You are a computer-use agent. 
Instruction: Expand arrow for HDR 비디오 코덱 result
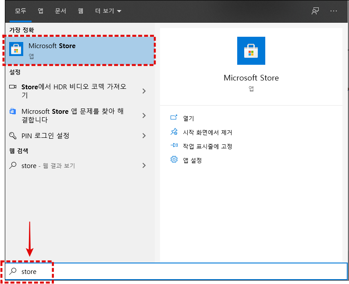click(x=144, y=91)
